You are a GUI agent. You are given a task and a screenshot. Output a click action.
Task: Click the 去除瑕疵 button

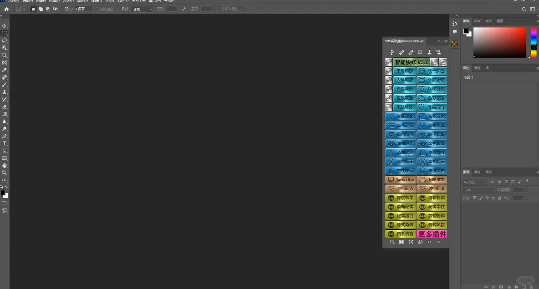click(404, 80)
